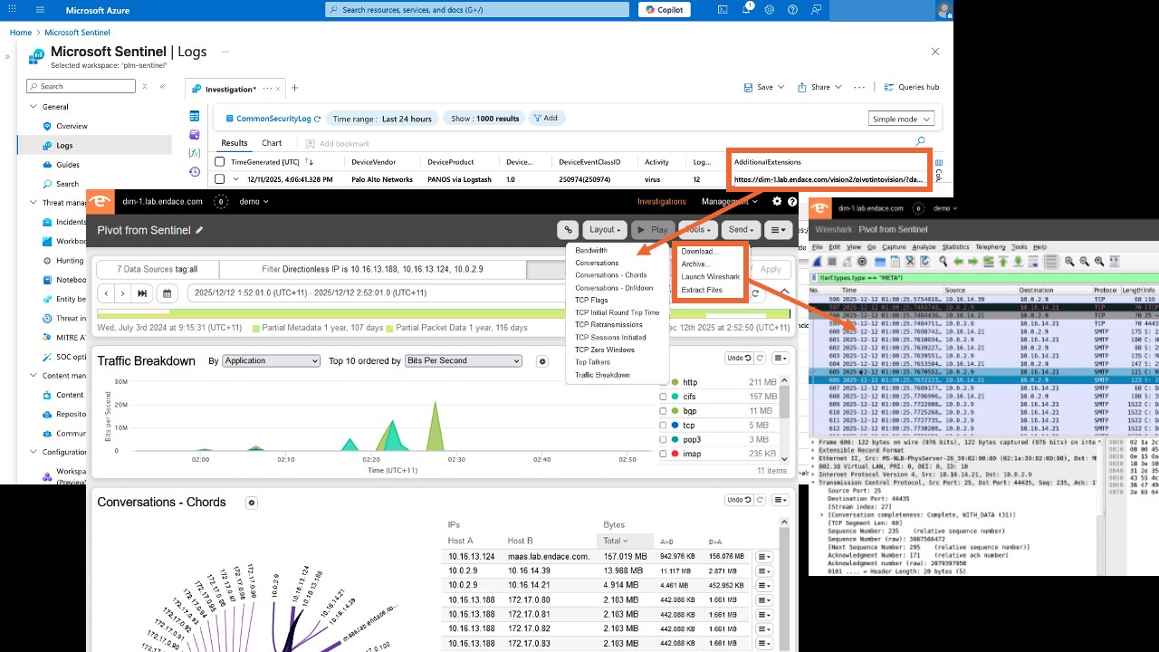This screenshot has width=1159, height=652.
Task: Click the share link icon beside Layout
Action: pos(568,230)
